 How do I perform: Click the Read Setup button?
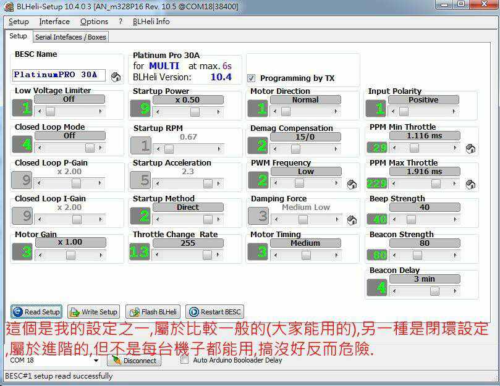pos(36,312)
